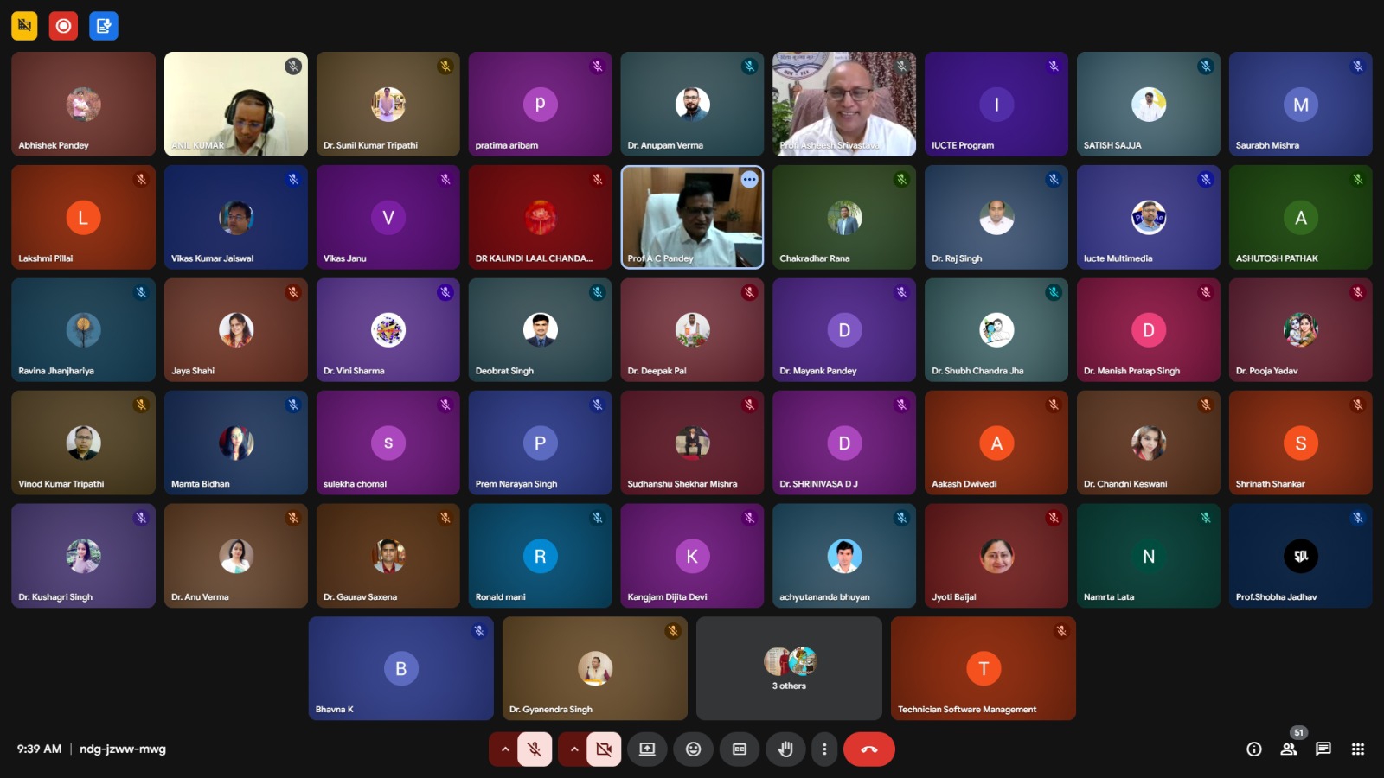Leave the call with red hangup button

pos(869,749)
